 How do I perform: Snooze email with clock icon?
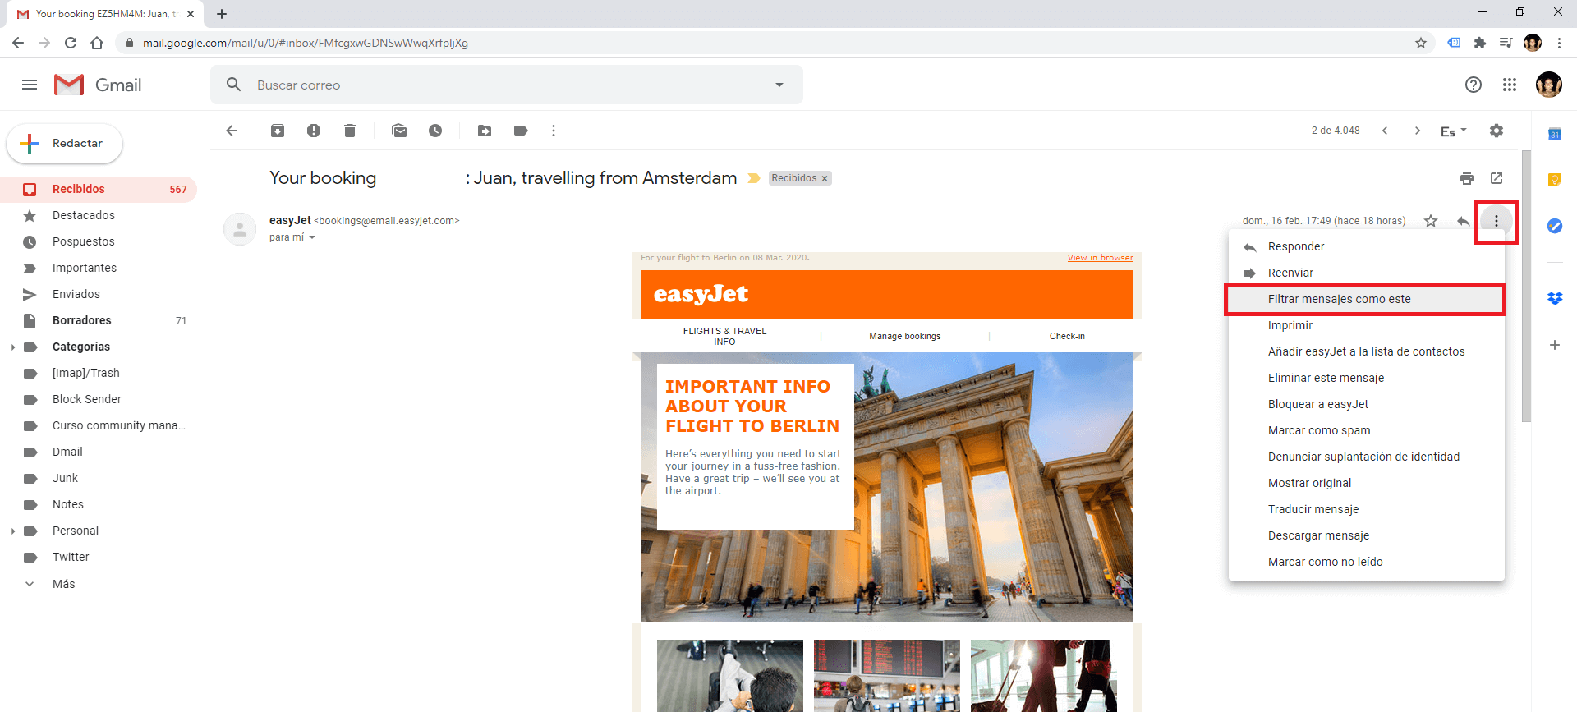pyautogui.click(x=435, y=131)
